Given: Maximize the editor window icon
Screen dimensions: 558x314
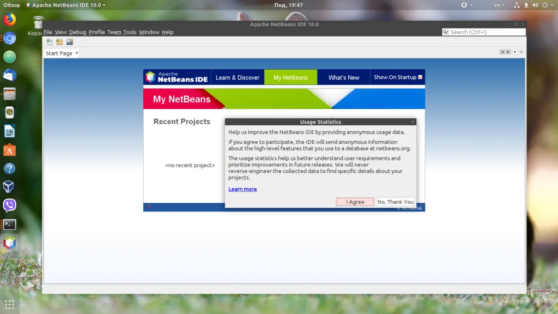Looking at the screenshot, I should point(521,52).
